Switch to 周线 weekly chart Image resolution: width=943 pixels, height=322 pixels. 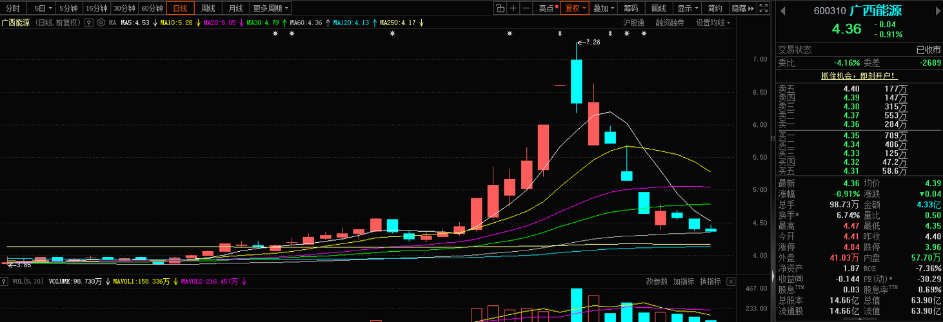[x=208, y=8]
